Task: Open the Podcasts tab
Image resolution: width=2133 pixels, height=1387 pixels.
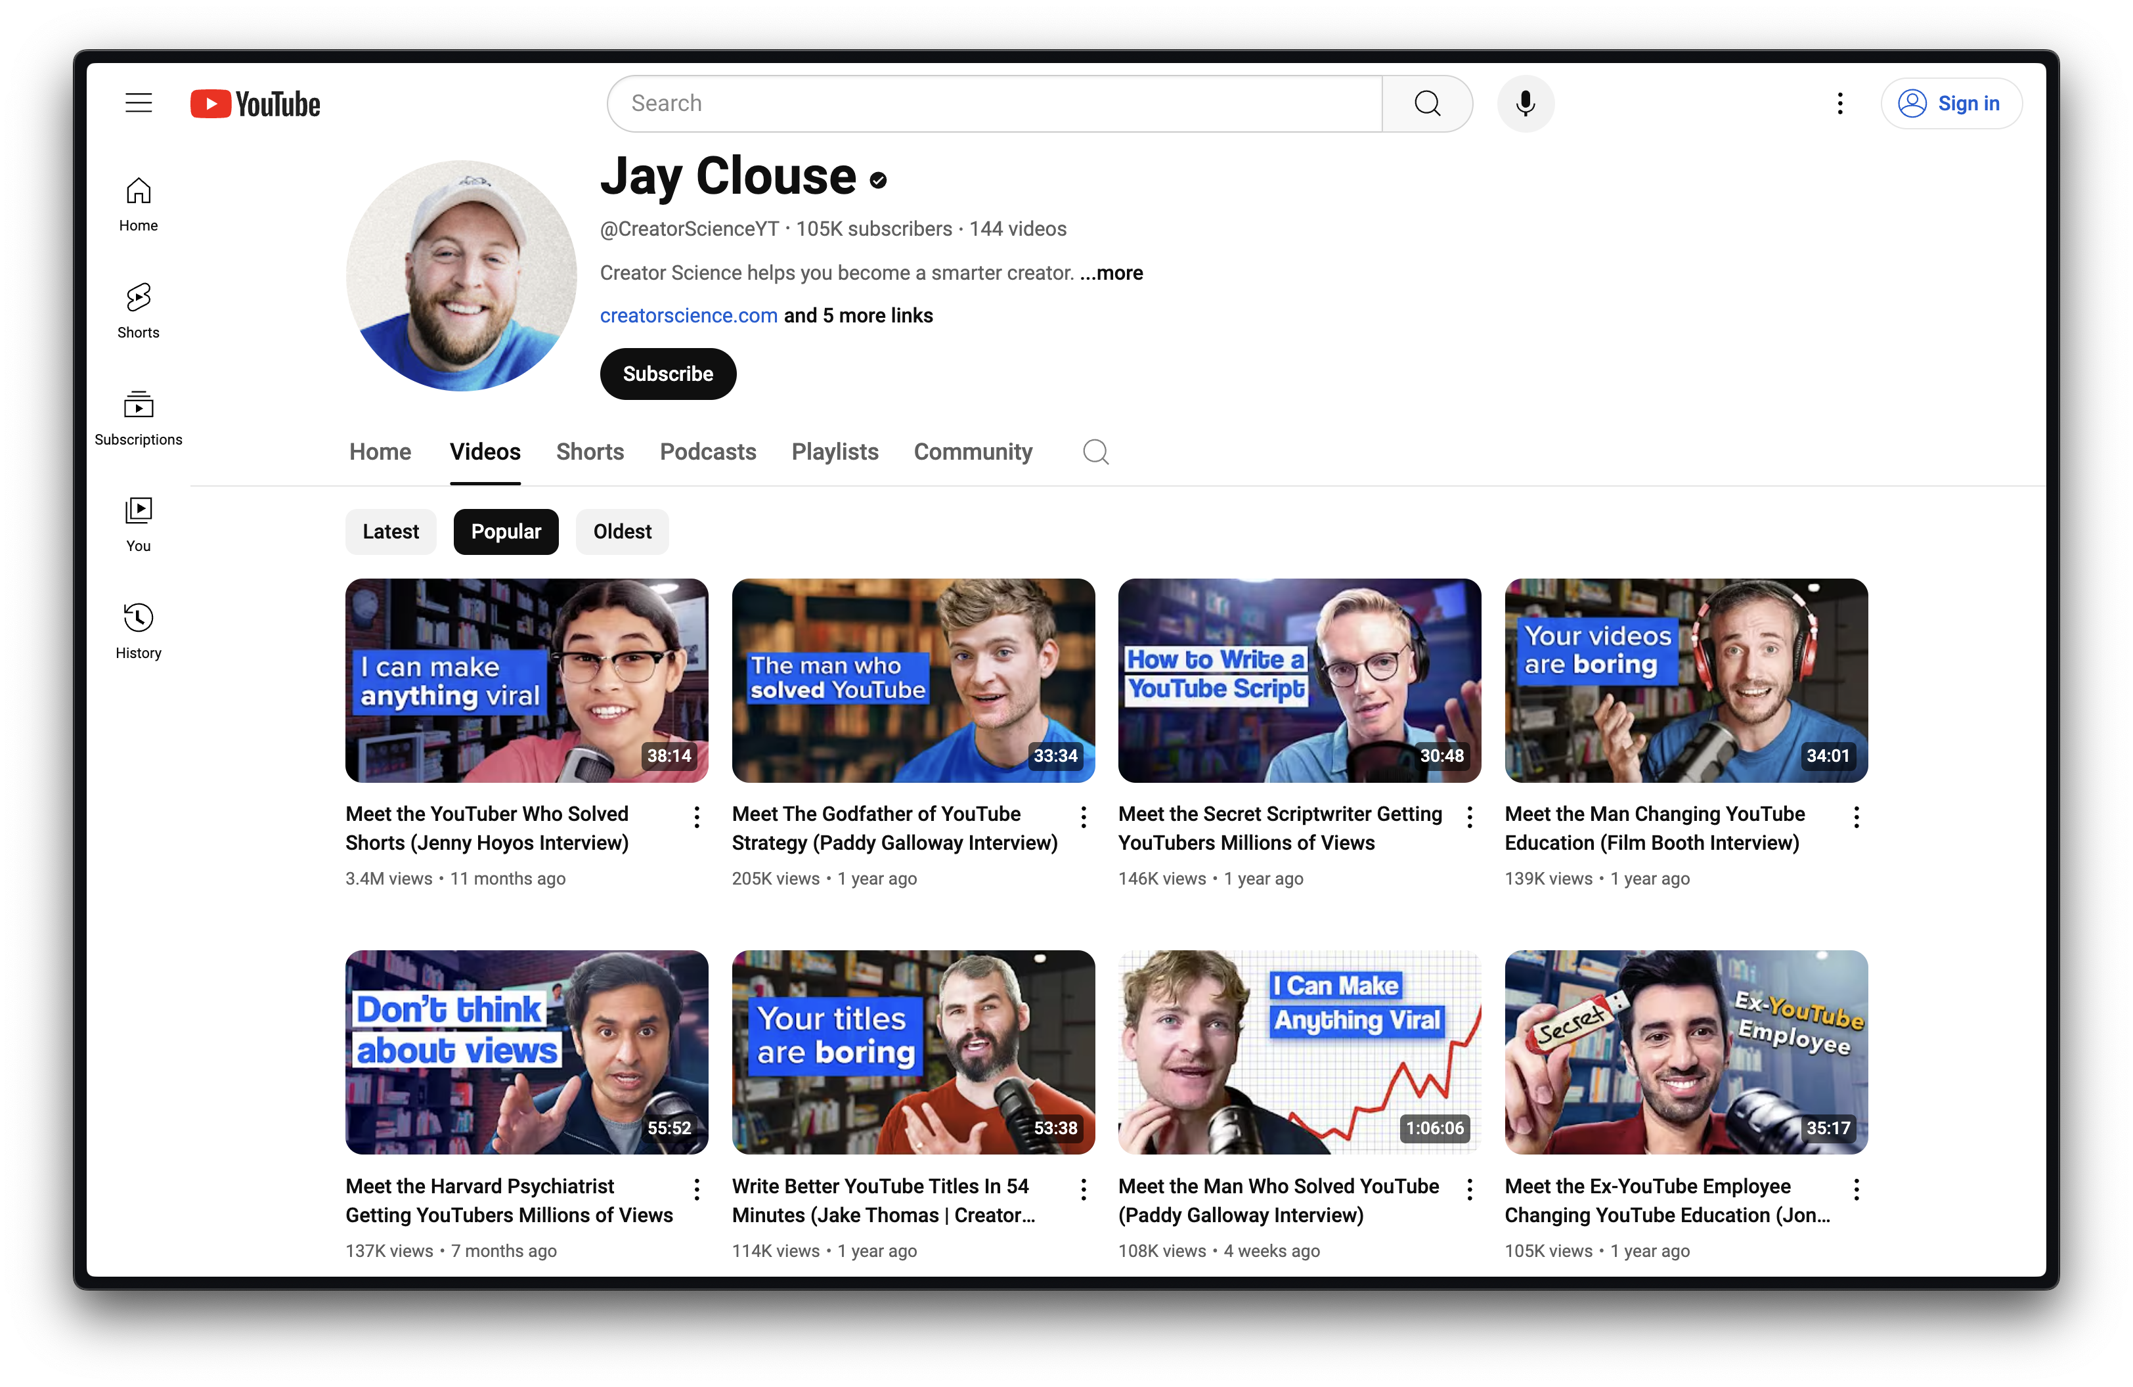Action: pos(708,452)
